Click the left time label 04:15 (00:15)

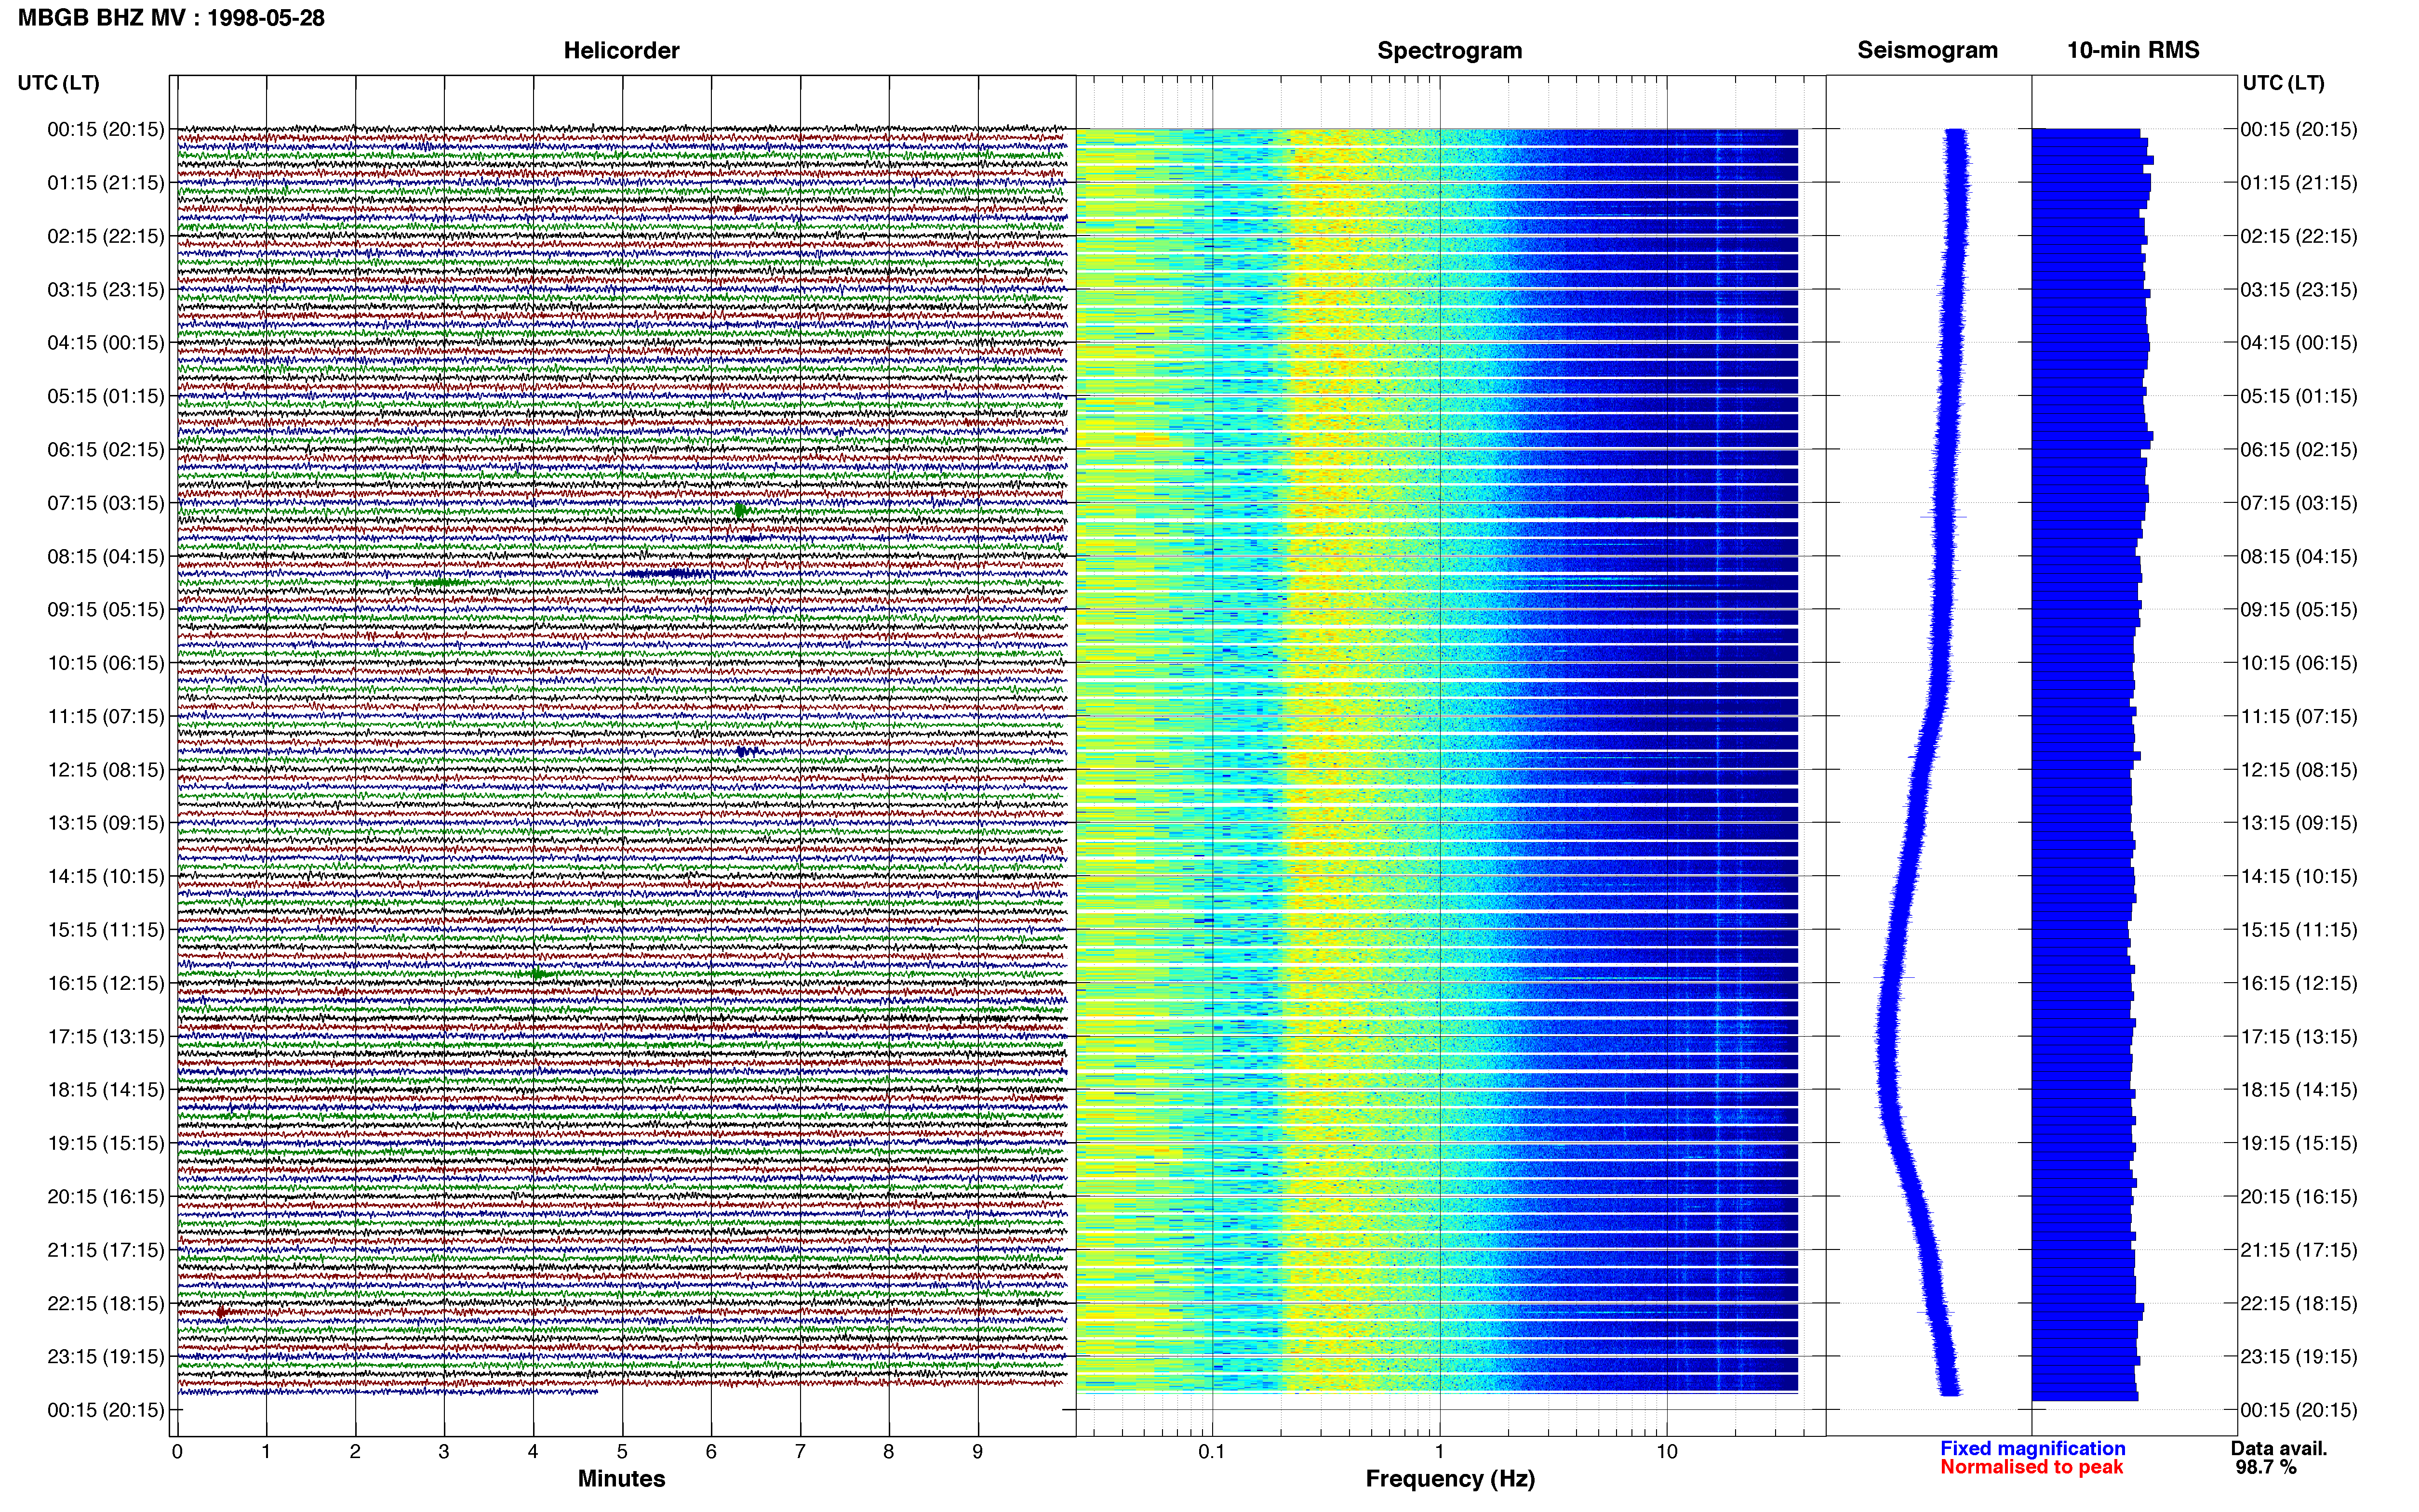106,343
